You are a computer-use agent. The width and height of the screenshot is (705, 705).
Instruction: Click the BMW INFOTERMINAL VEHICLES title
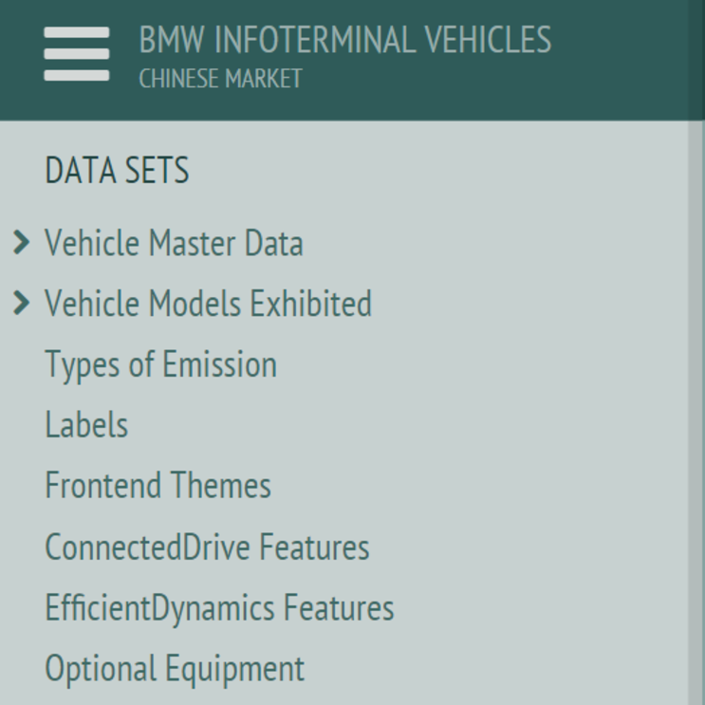click(x=344, y=41)
